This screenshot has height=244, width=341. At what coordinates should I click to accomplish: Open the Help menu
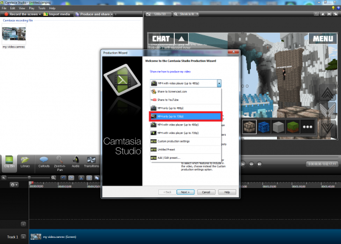click(52, 9)
